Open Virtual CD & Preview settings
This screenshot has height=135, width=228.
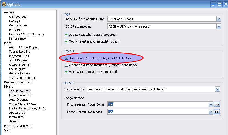22,104
